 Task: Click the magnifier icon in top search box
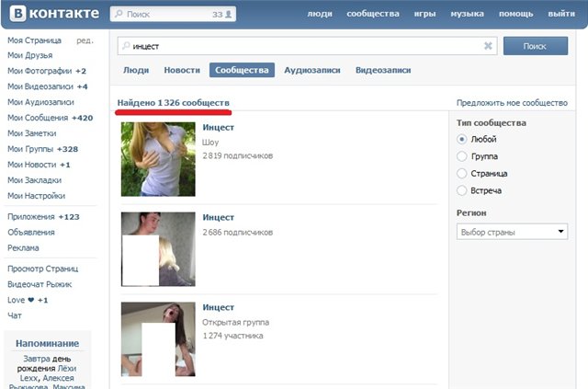118,15
